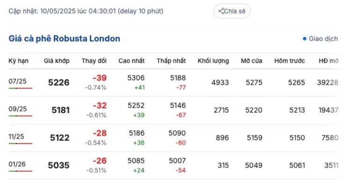Click the Khối lượng column header
This screenshot has width=346, height=183.
pos(213,61)
